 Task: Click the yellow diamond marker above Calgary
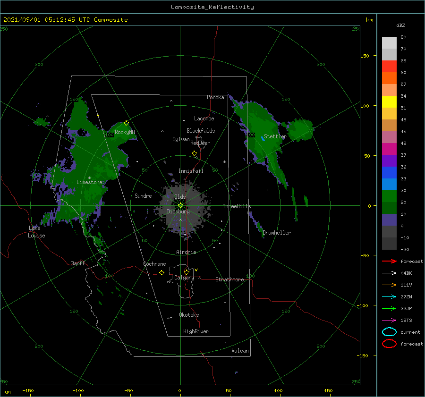point(187,272)
